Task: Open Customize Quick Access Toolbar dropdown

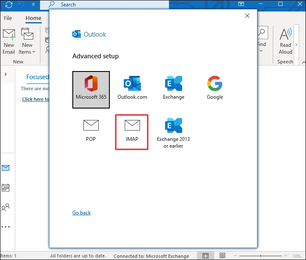Action: coord(33,4)
